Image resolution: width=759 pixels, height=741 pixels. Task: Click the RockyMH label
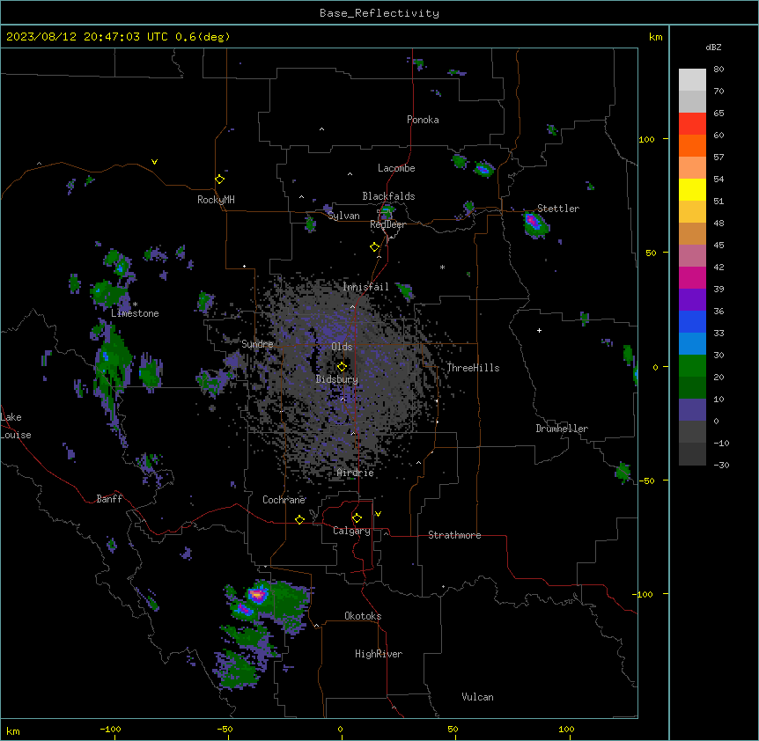coord(216,199)
